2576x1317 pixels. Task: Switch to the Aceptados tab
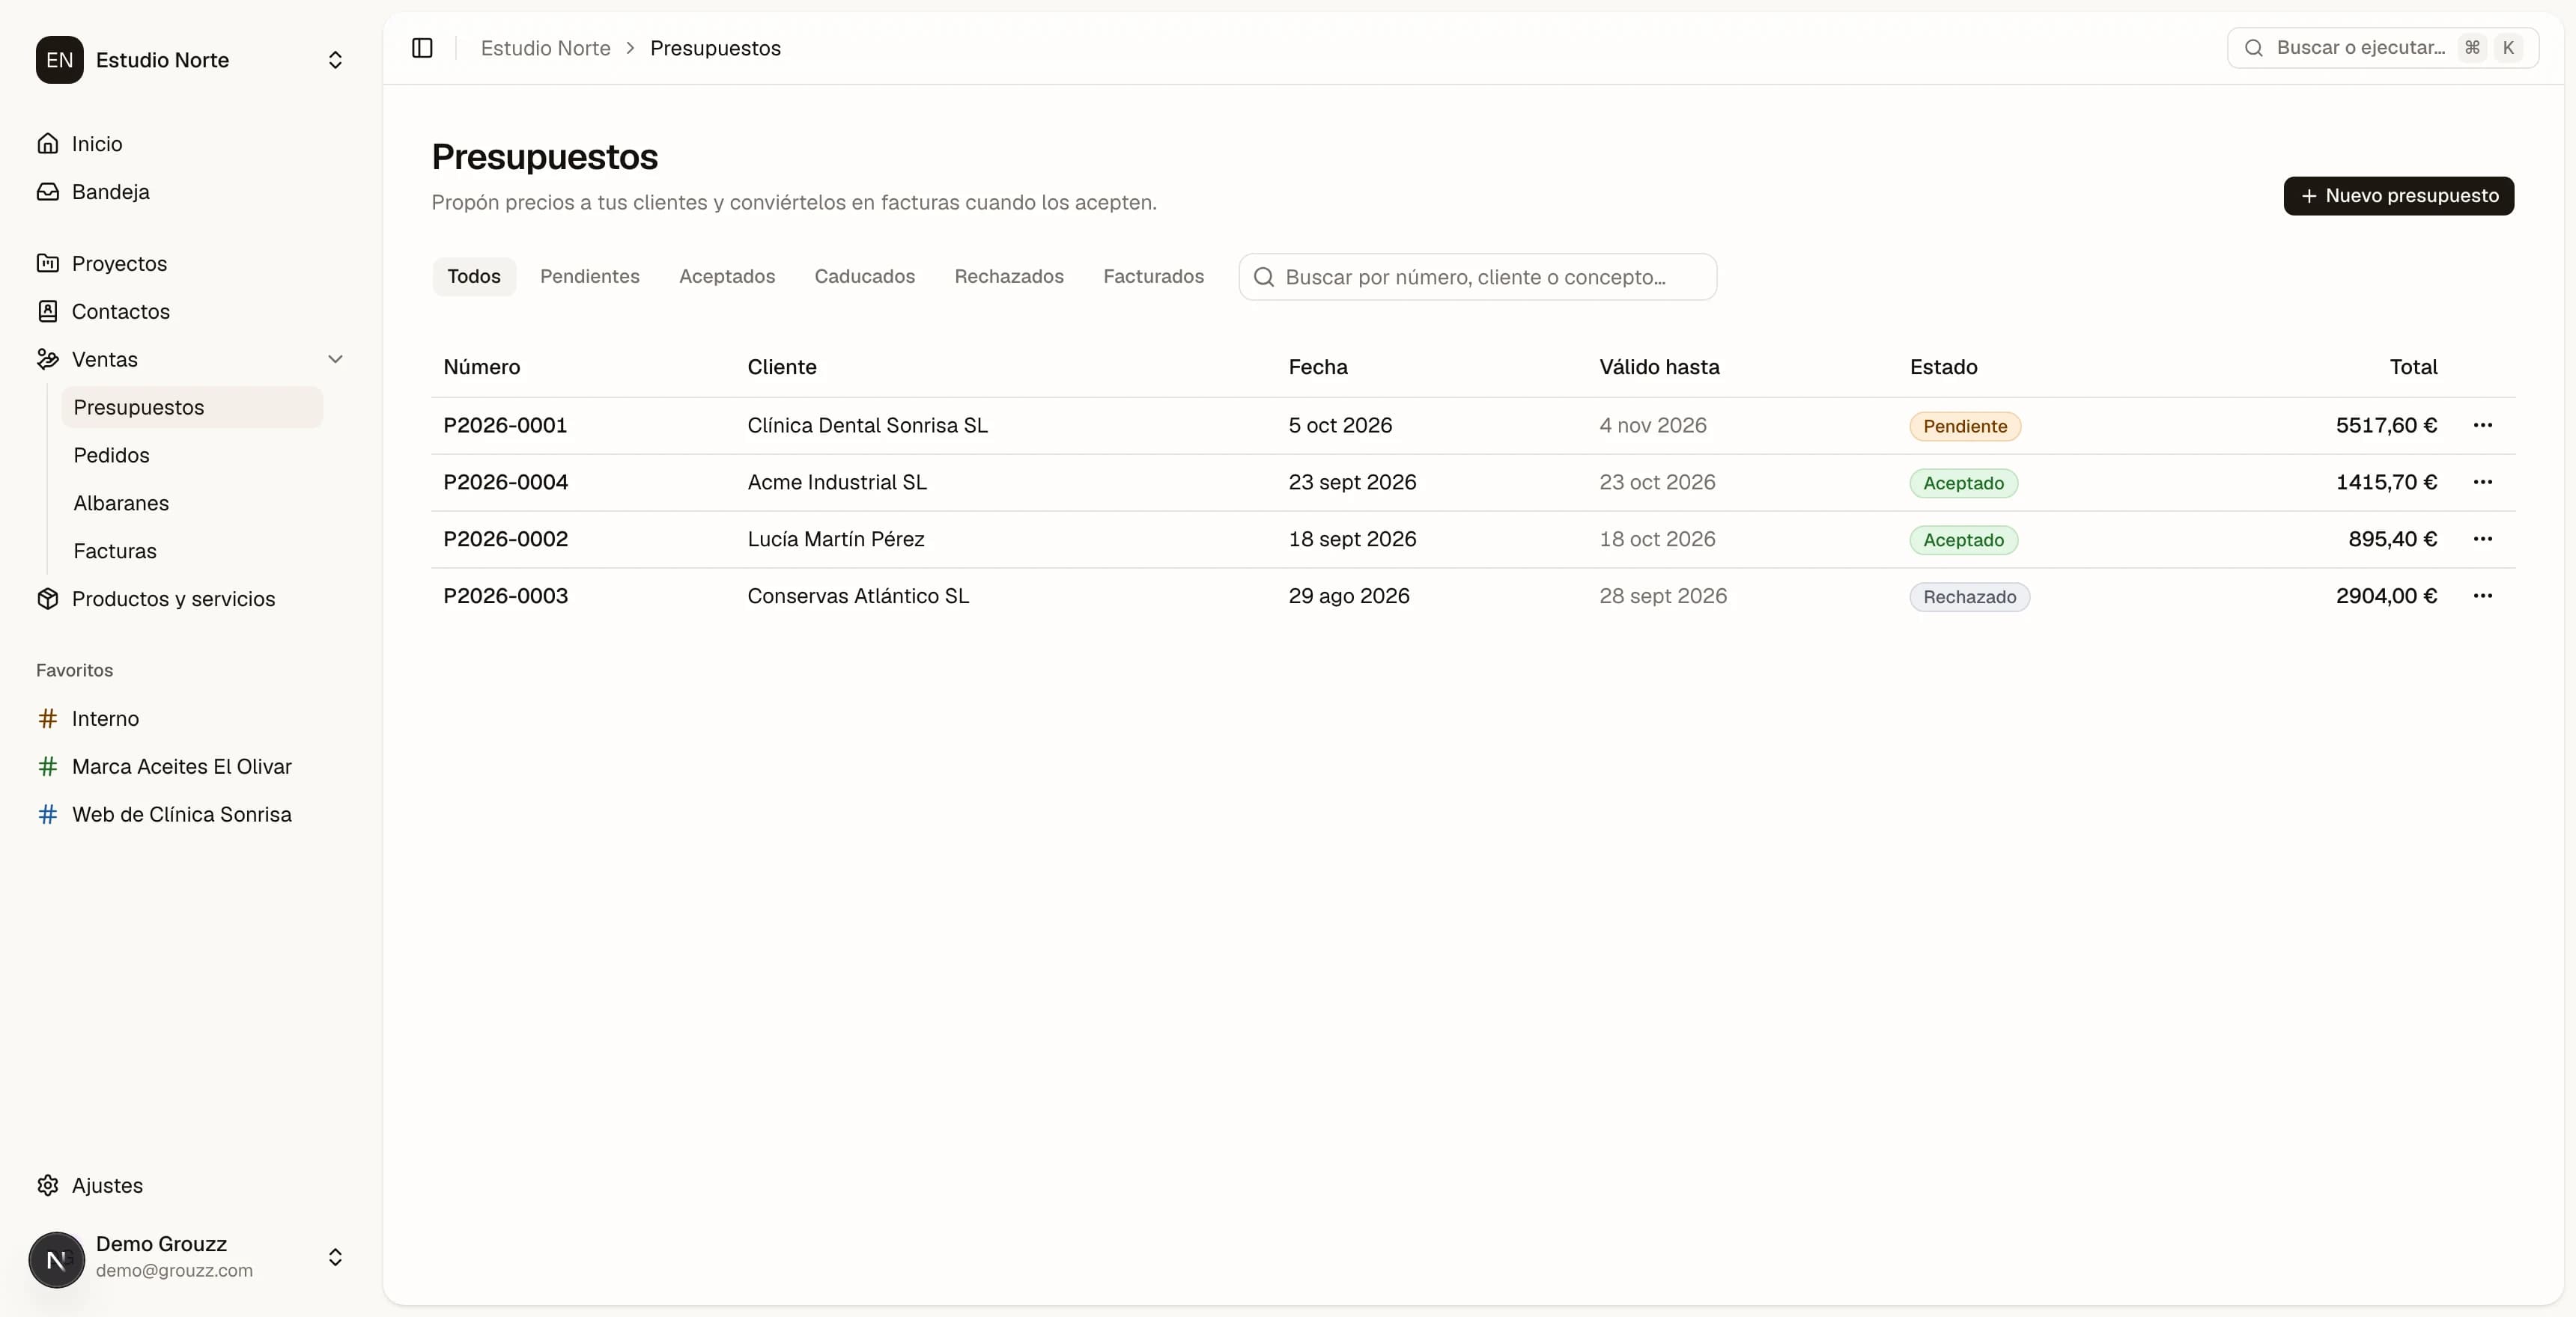pyautogui.click(x=727, y=277)
